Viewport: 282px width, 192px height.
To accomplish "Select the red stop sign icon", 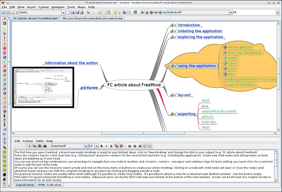I will point(5,48).
